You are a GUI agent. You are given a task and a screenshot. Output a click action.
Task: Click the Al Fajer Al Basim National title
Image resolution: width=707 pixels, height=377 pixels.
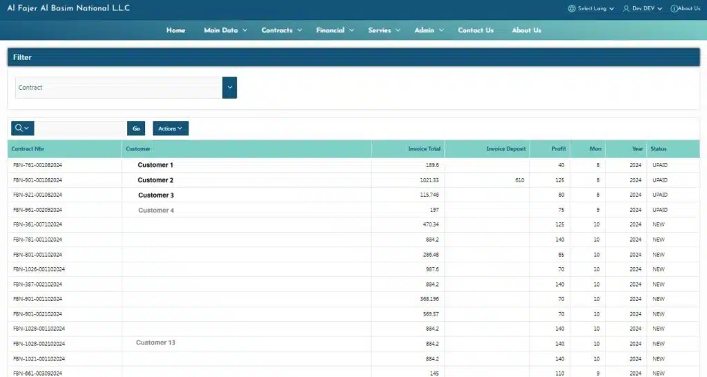68,8
